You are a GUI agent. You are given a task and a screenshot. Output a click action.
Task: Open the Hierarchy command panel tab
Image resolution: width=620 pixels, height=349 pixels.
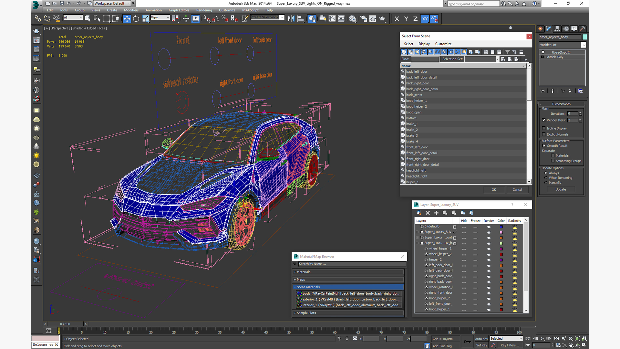[557, 29]
